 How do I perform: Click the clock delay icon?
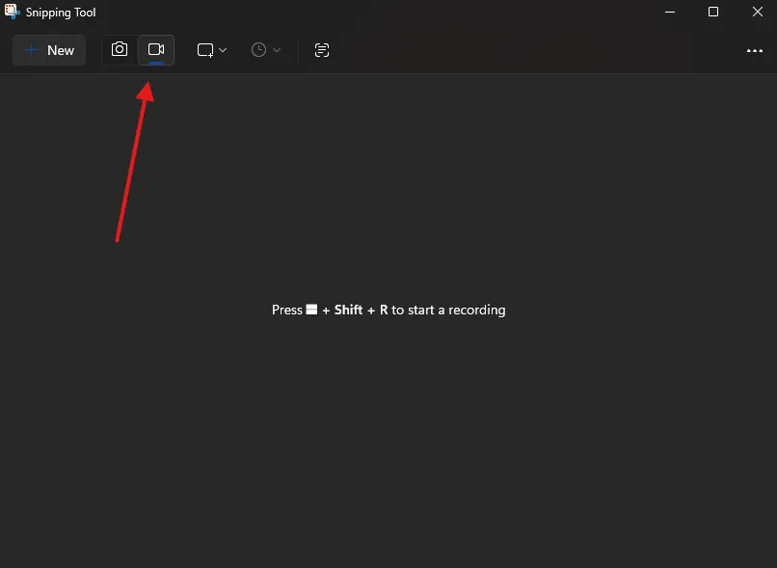pyautogui.click(x=258, y=50)
